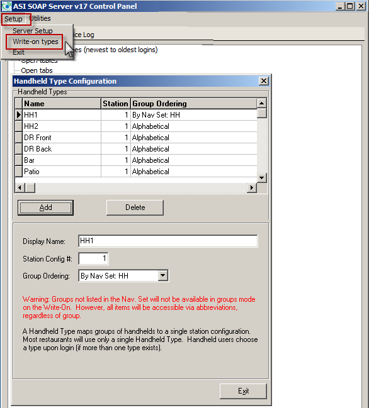369x408 pixels.
Task: Choose Write-on types from Setup menu
Action: click(x=35, y=41)
